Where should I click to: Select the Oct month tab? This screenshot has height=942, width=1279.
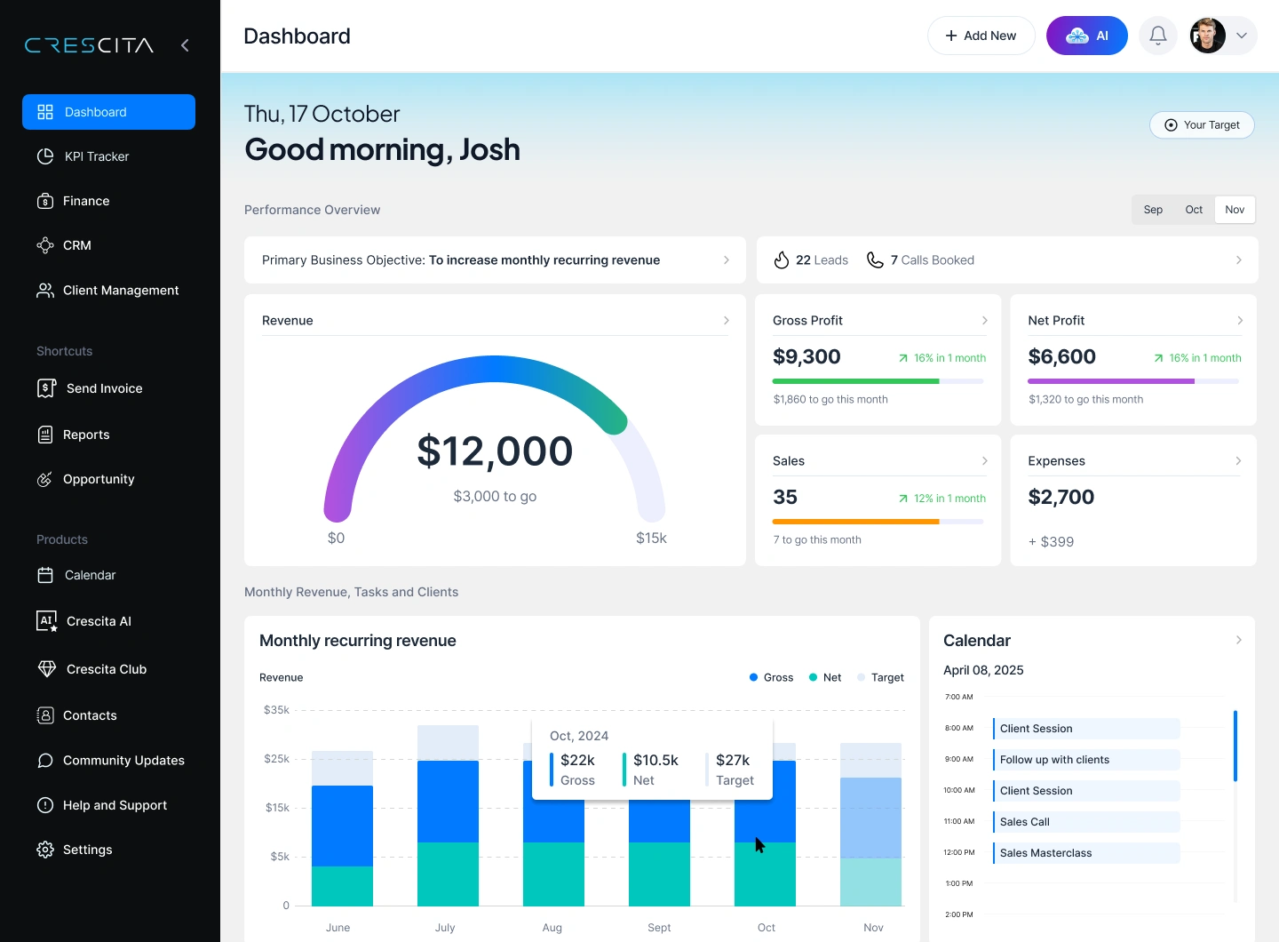(1194, 210)
